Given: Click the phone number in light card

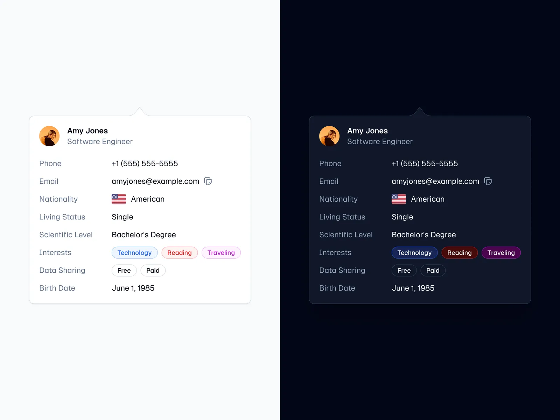Looking at the screenshot, I should pos(145,163).
